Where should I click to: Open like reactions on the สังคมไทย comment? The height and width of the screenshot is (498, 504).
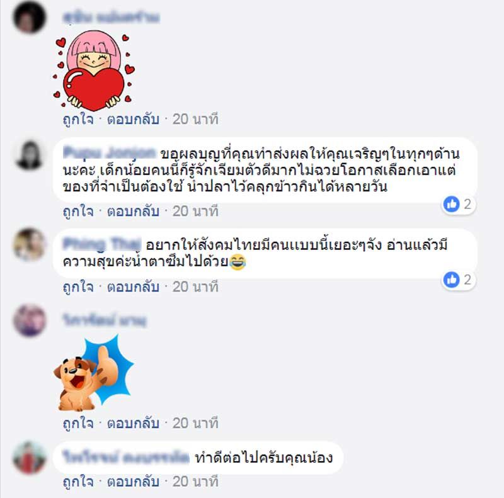pyautogui.click(x=458, y=280)
